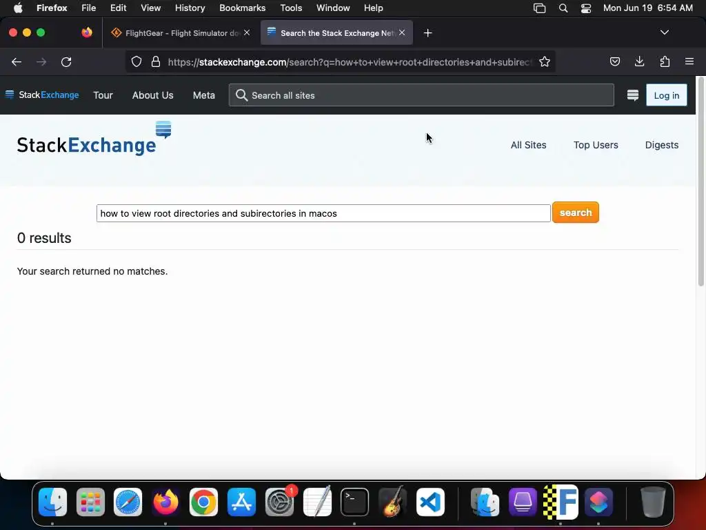The image size is (706, 530).
Task: Select the Search the Stack Exchange tab
Action: [x=336, y=33]
